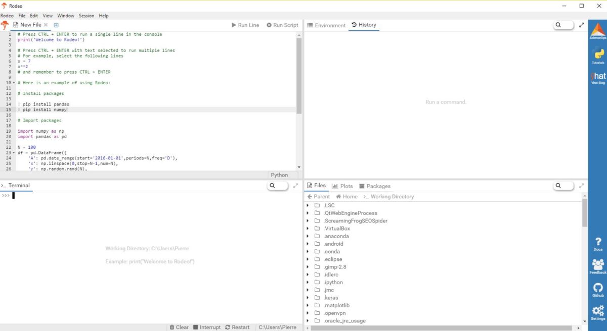Viewport: 607px width, 331px height.
Task: Switch to the Plots tab
Action: pos(342,186)
